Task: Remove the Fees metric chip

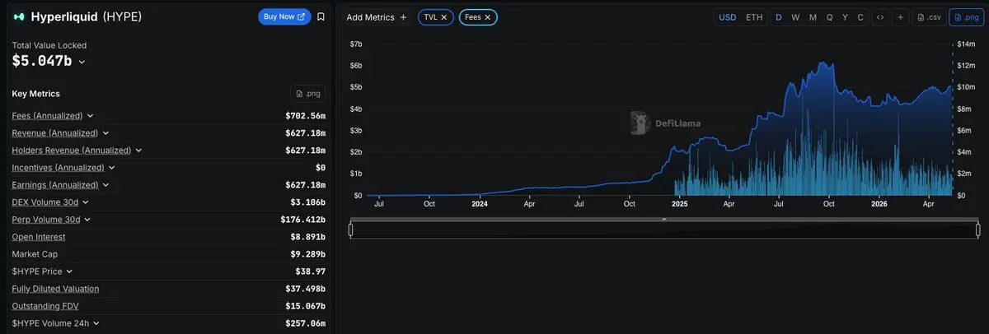Action: pyautogui.click(x=488, y=17)
